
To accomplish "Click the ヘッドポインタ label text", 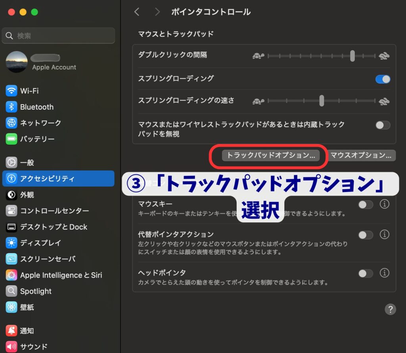I will 162,273.
